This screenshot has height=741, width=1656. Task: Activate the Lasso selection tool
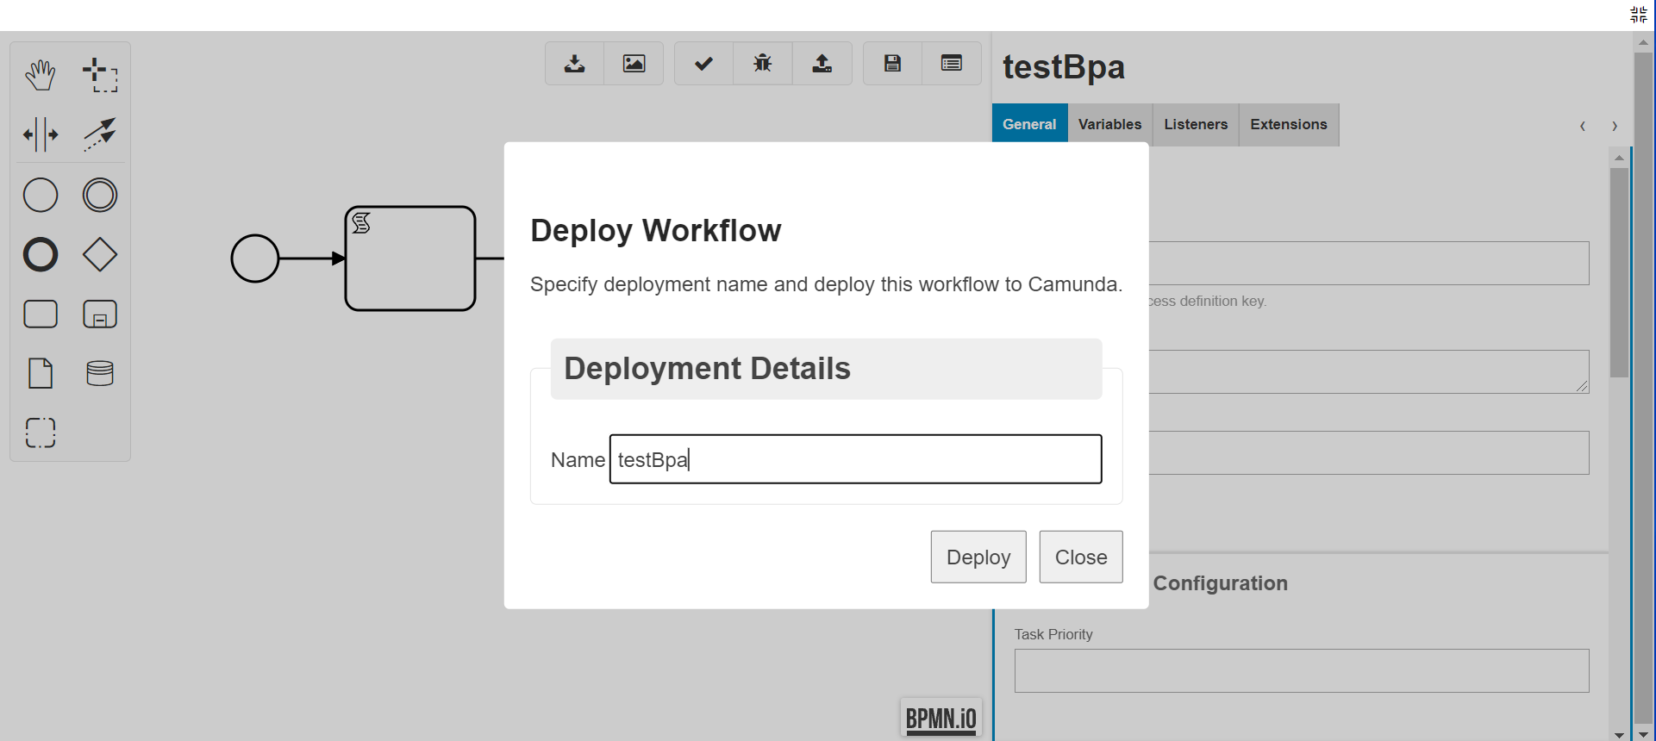100,76
